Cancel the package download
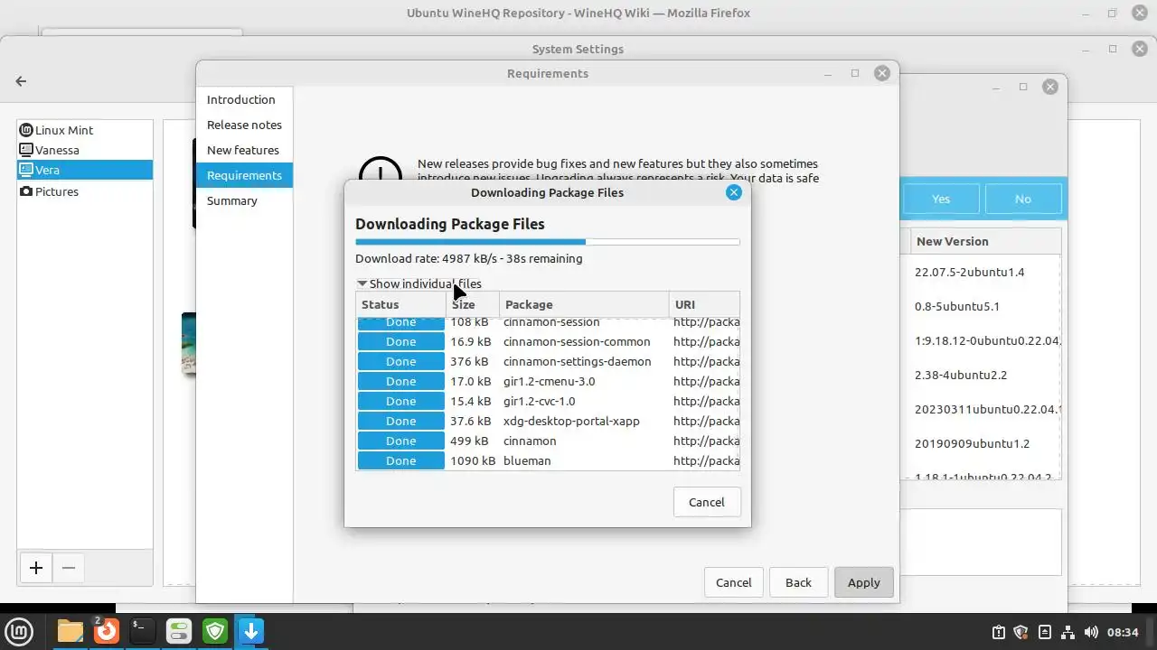 pos(707,502)
